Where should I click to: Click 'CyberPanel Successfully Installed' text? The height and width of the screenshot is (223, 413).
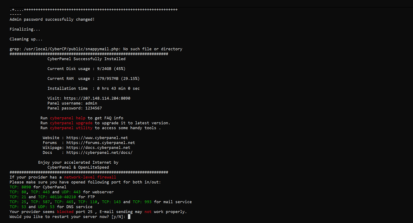pyautogui.click(x=86, y=59)
